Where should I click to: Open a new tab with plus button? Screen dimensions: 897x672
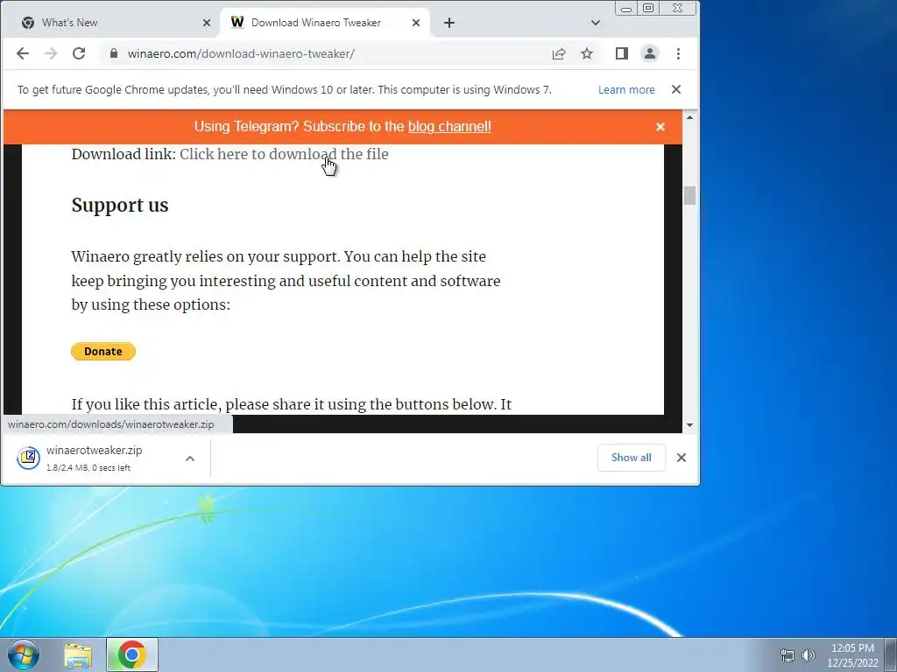pyautogui.click(x=449, y=23)
